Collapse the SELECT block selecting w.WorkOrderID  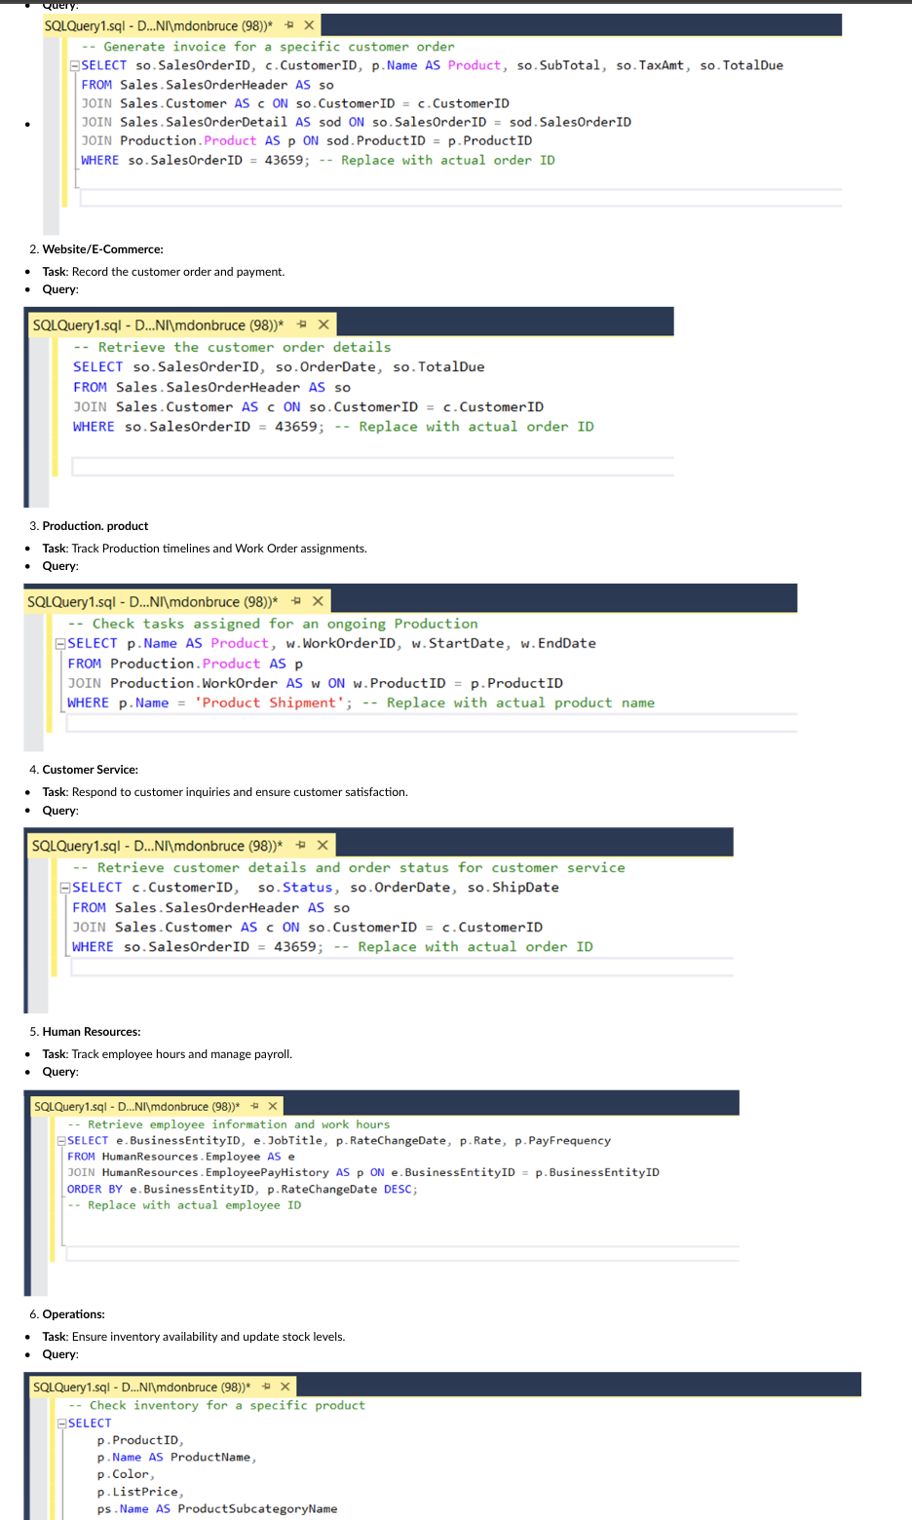(61, 644)
